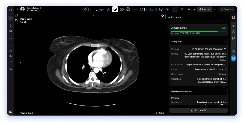Activate the zoom magnifier tool
The image size is (244, 124).
(95, 9)
